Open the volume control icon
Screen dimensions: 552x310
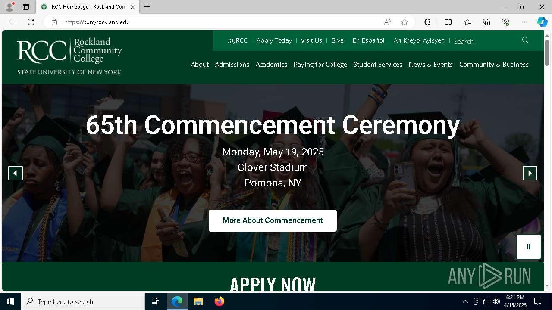click(x=496, y=301)
